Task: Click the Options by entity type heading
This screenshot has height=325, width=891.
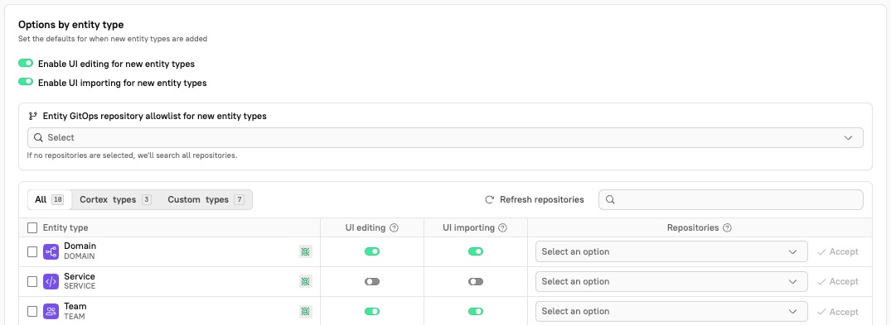Action: click(x=71, y=24)
